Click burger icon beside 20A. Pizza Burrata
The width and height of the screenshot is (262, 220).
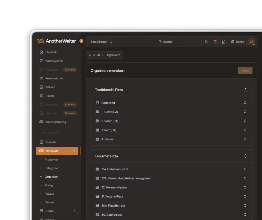(x=97, y=205)
